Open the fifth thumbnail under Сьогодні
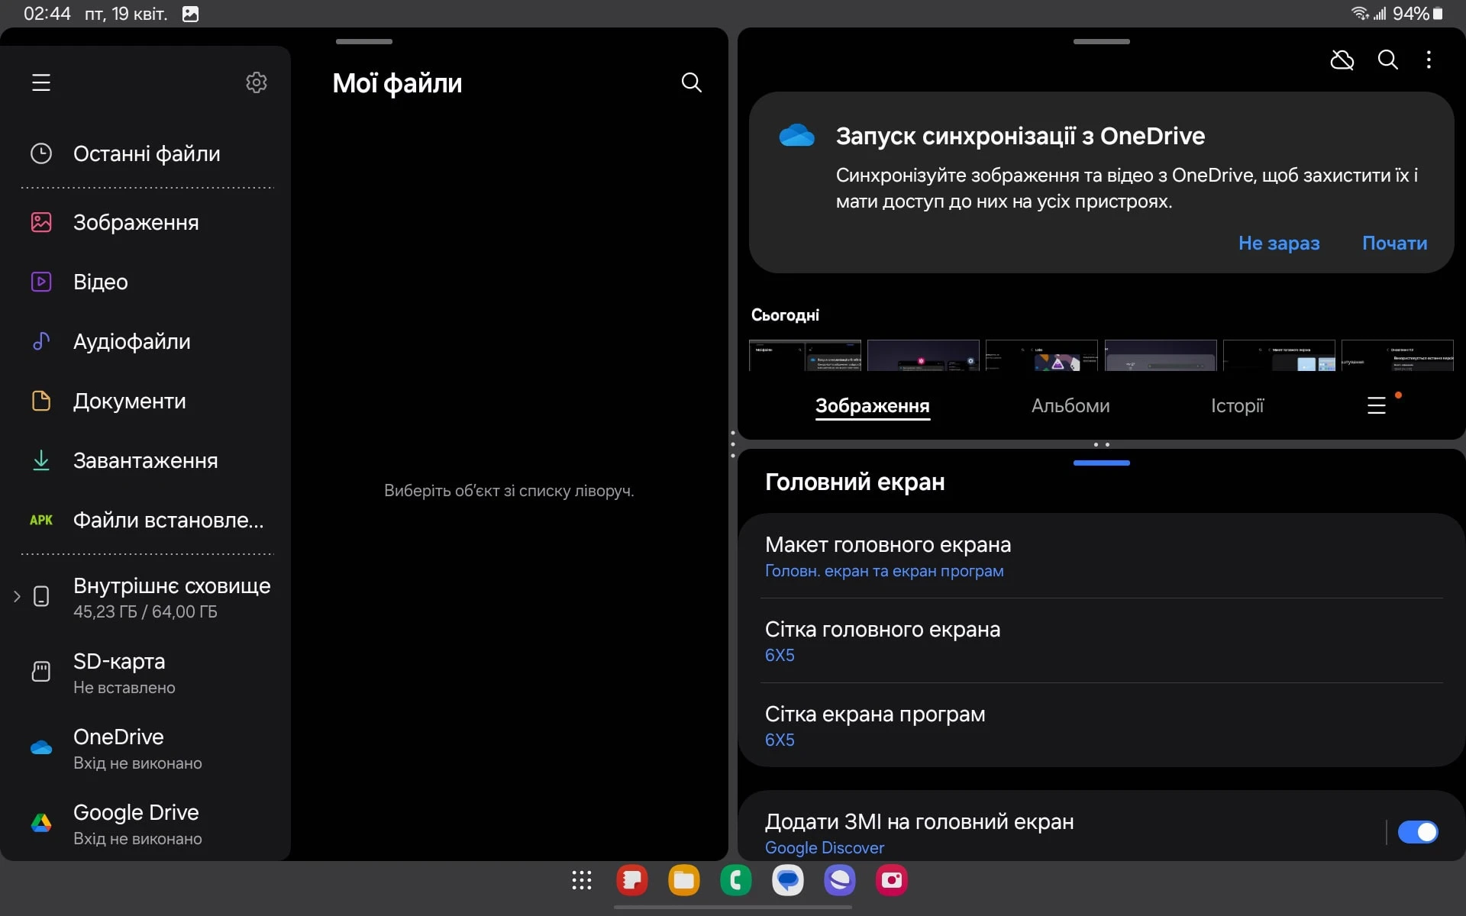1466x916 pixels. point(1279,355)
